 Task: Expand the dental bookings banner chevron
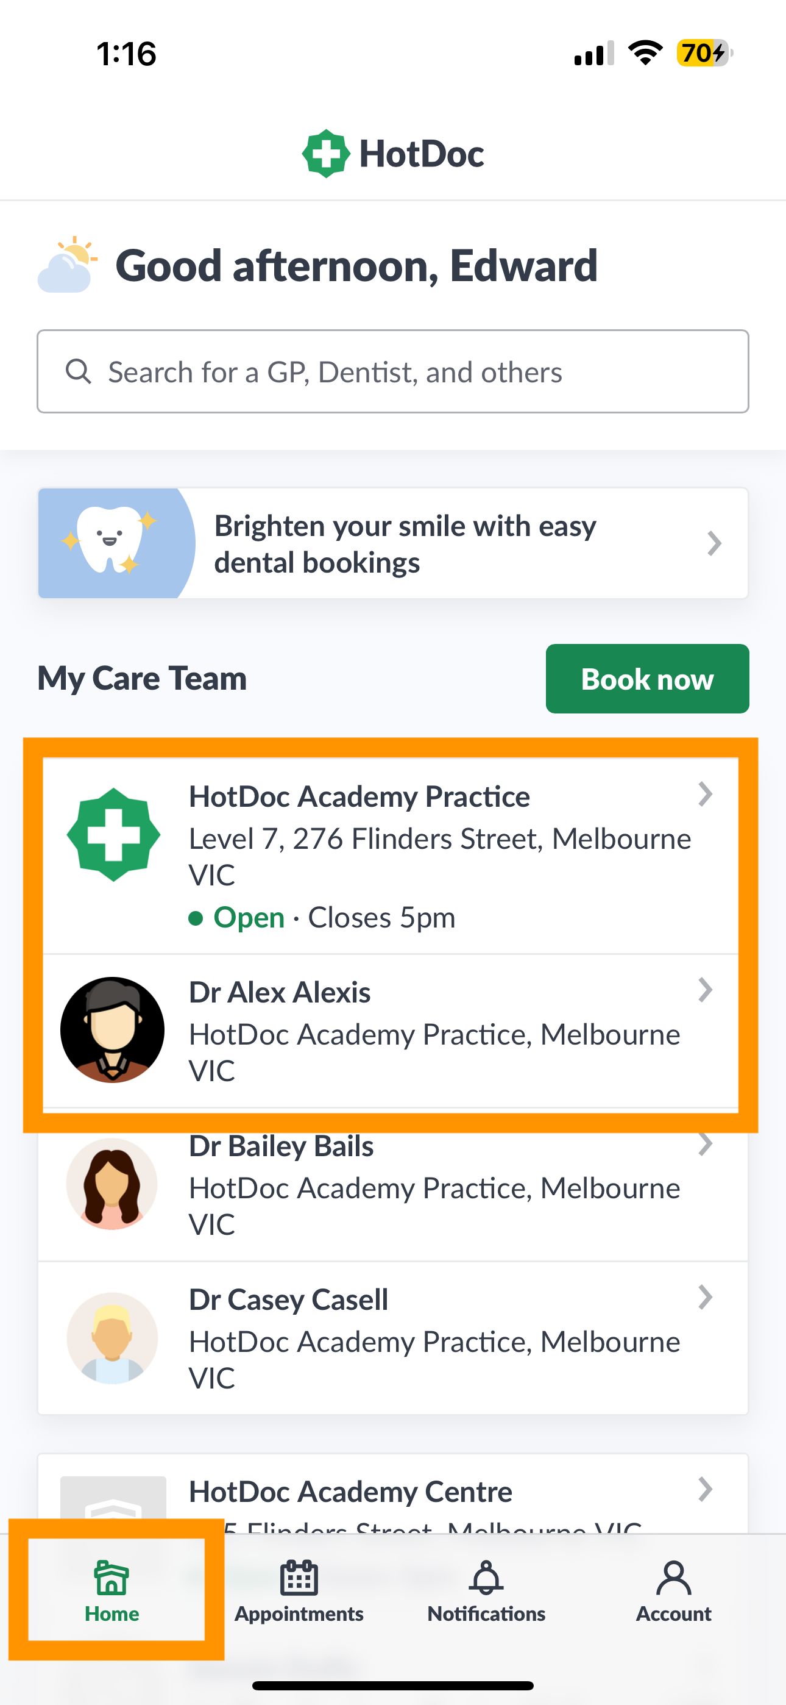(x=714, y=543)
